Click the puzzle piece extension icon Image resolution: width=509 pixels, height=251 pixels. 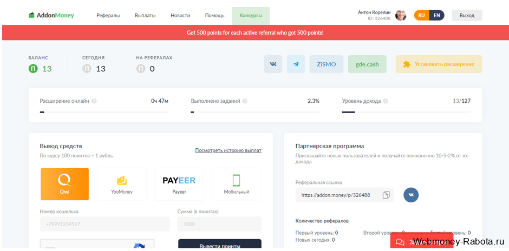(x=407, y=64)
